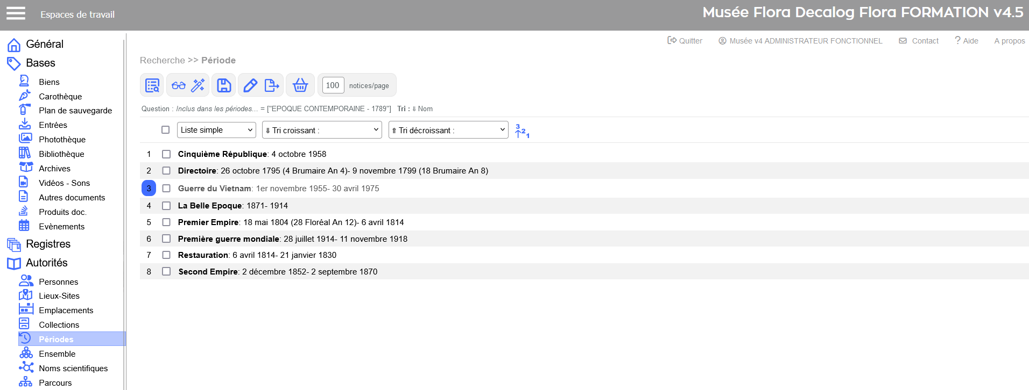Toggle the select-all checkbox above the list
This screenshot has width=1029, height=390.
tap(165, 130)
